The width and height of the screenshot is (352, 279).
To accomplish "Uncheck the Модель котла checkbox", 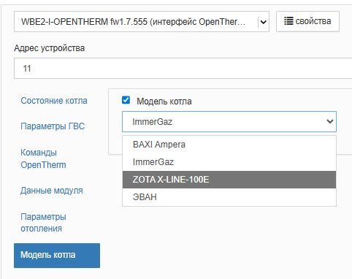I will 126,100.
